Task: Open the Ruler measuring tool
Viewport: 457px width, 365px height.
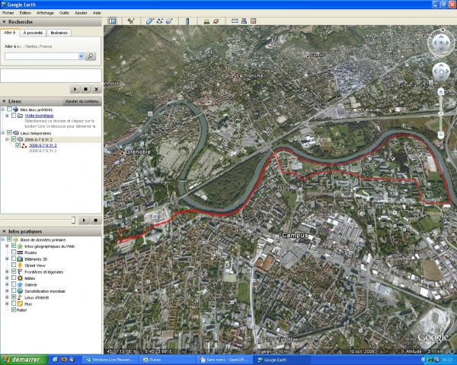Action: coord(187,21)
